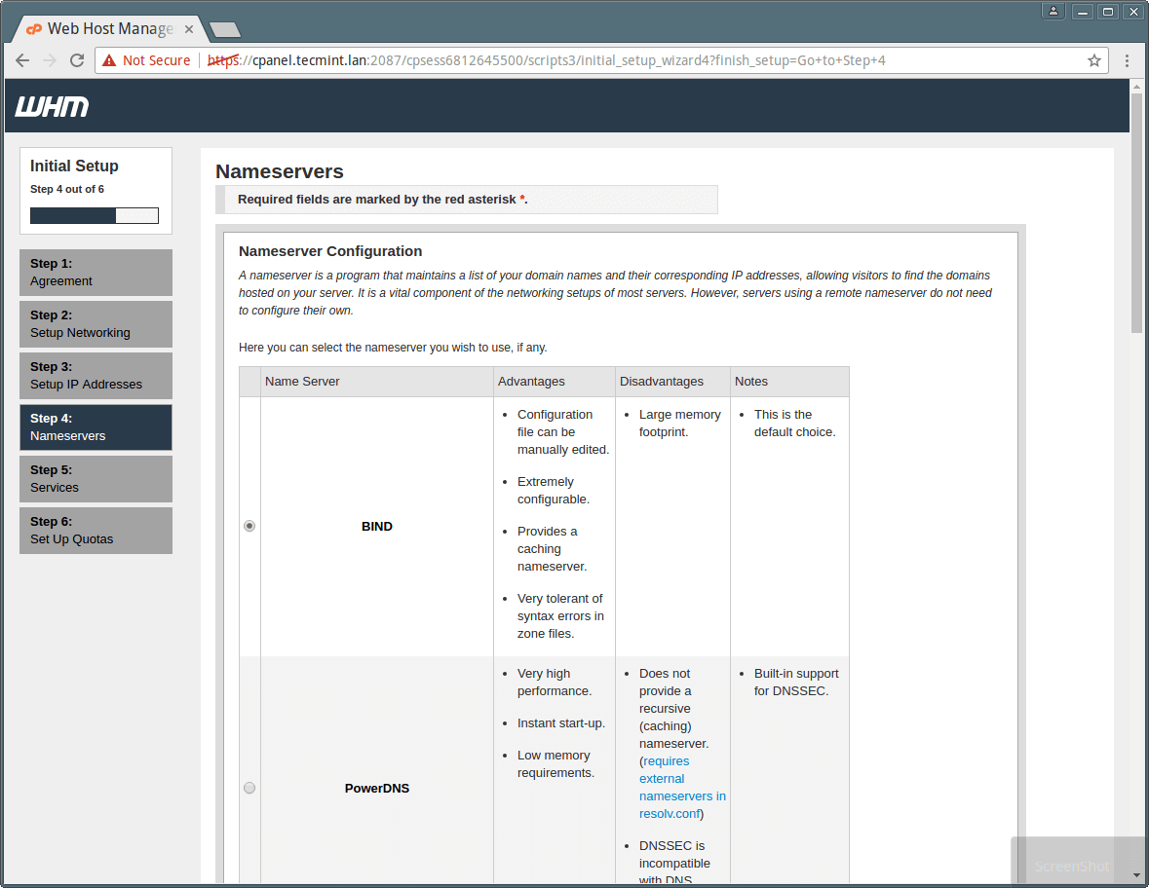Go to Step 3: Setup IP Addresses
Screen dimensions: 1149x888
click(96, 376)
